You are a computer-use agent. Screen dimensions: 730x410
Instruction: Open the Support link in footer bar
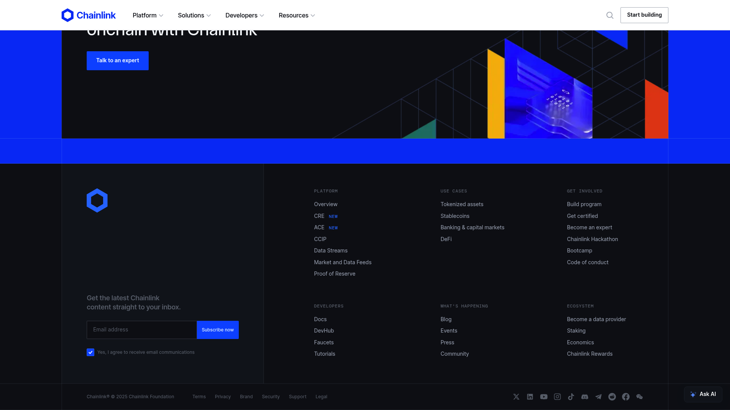click(x=298, y=397)
